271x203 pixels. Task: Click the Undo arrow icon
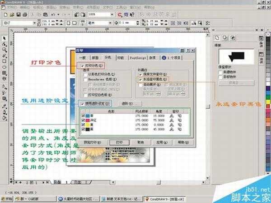[x=53, y=15]
